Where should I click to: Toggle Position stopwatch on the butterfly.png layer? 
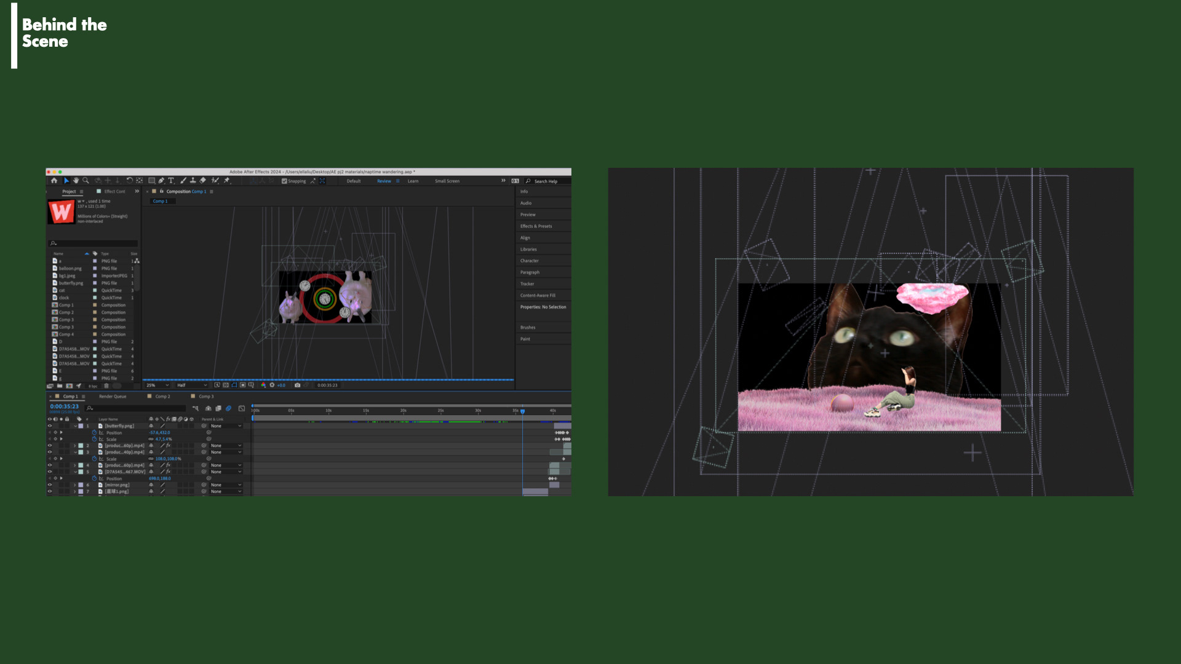(x=95, y=433)
